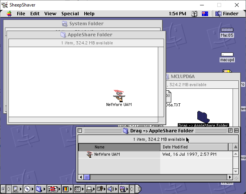
Task: Open the View menu
Action: (50, 14)
